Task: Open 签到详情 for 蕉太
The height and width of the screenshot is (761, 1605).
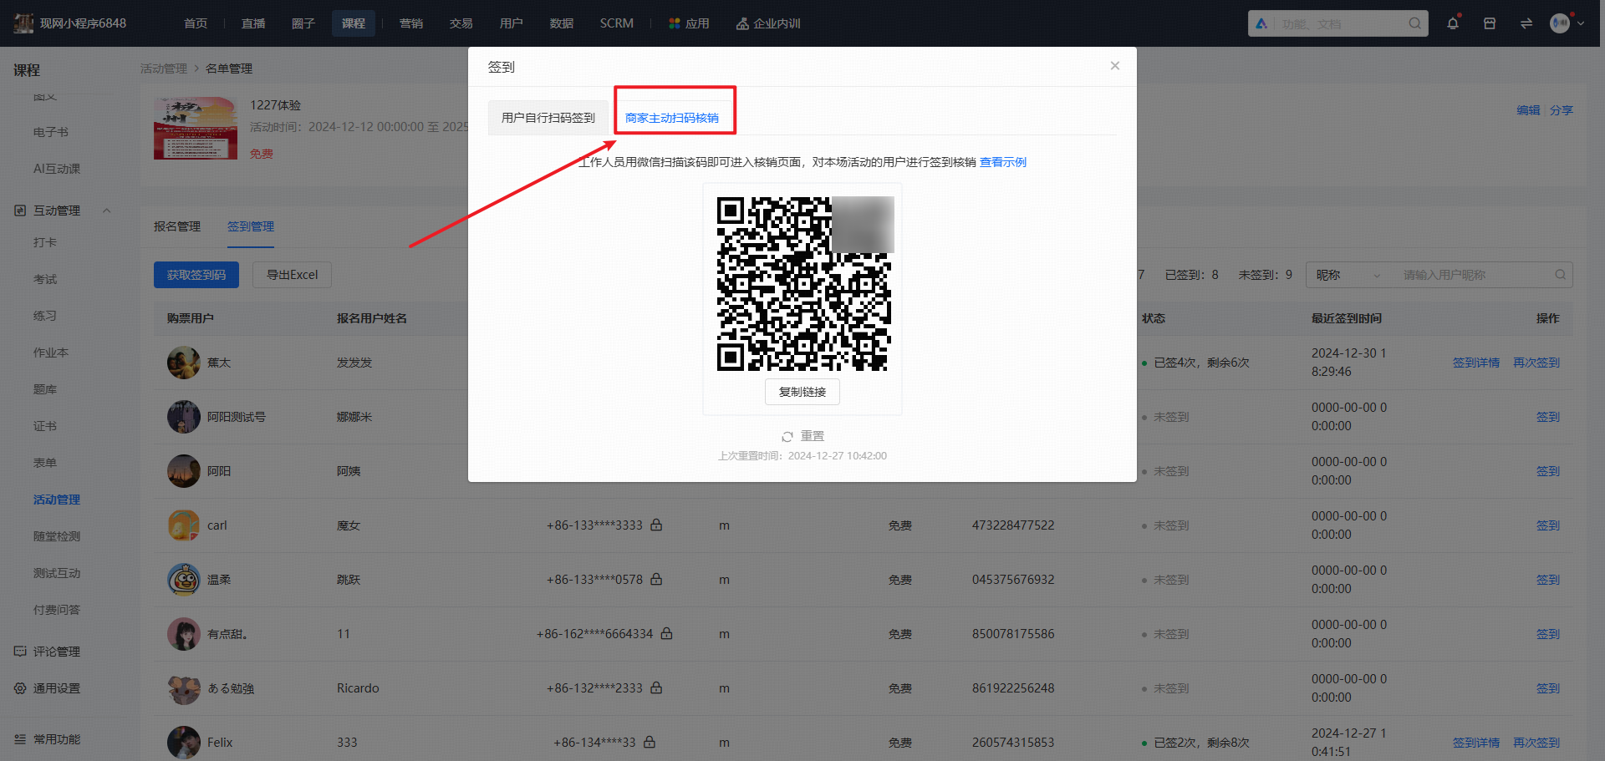Action: pos(1476,363)
